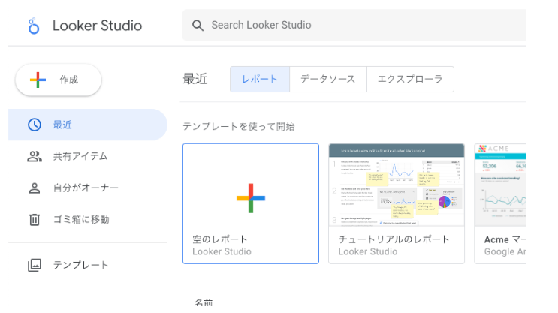Click the Search Looker Studio field
This screenshot has height=313, width=558.
coord(354,26)
